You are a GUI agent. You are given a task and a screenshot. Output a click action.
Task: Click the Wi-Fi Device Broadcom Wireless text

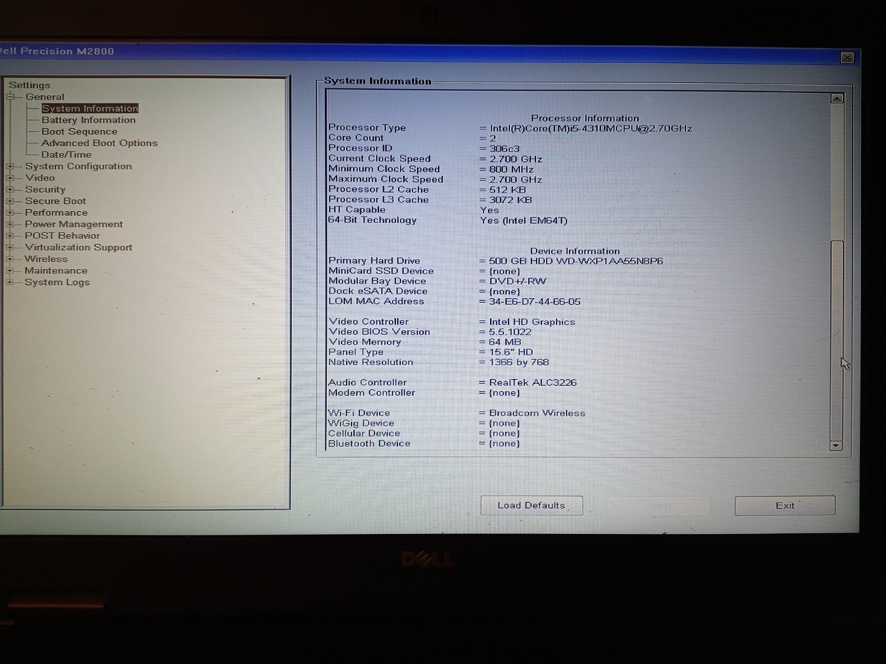tap(537, 413)
